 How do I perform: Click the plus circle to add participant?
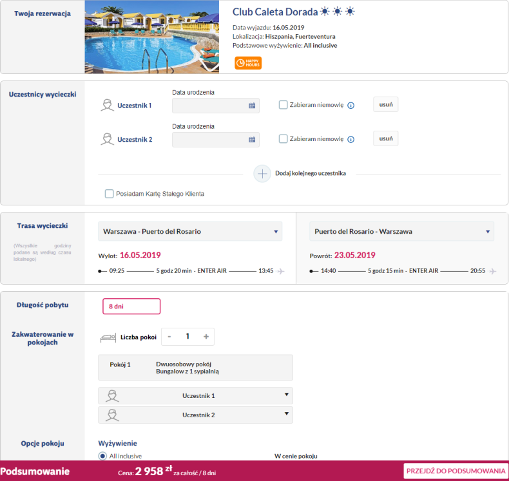[x=262, y=174]
